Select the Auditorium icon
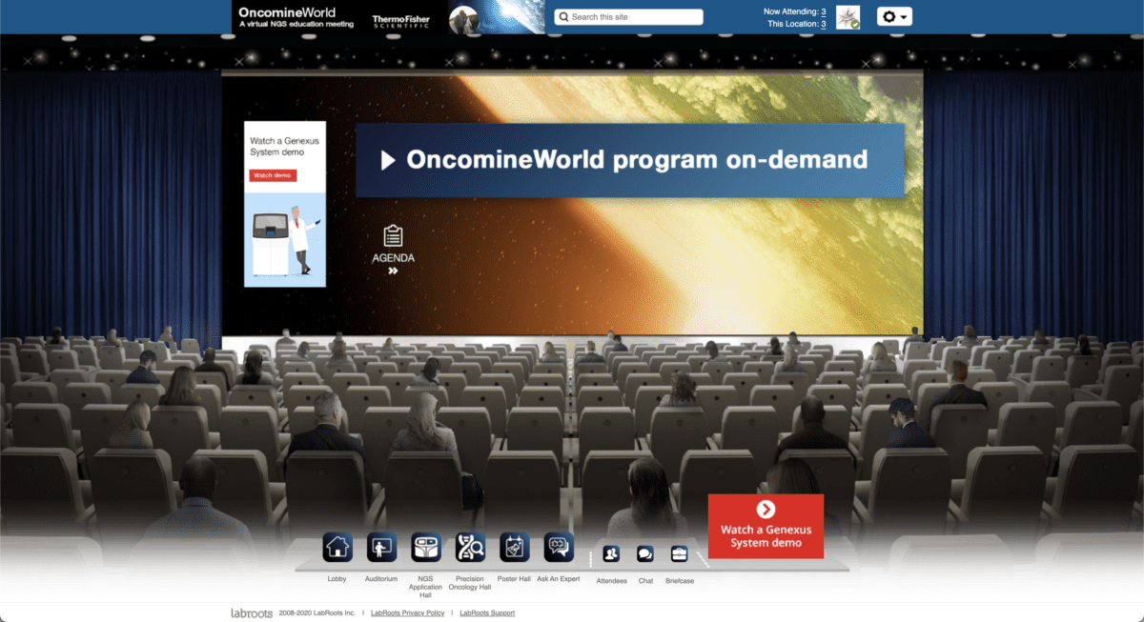Screen dimensions: 1144x622 click(x=380, y=547)
